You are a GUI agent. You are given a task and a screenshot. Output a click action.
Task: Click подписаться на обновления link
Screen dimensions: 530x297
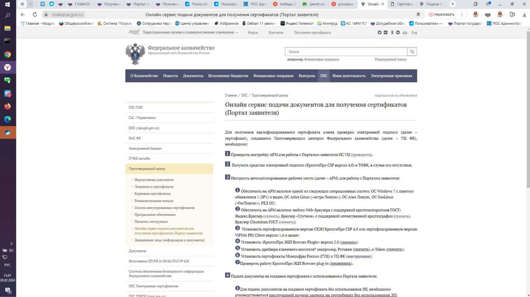point(395,96)
